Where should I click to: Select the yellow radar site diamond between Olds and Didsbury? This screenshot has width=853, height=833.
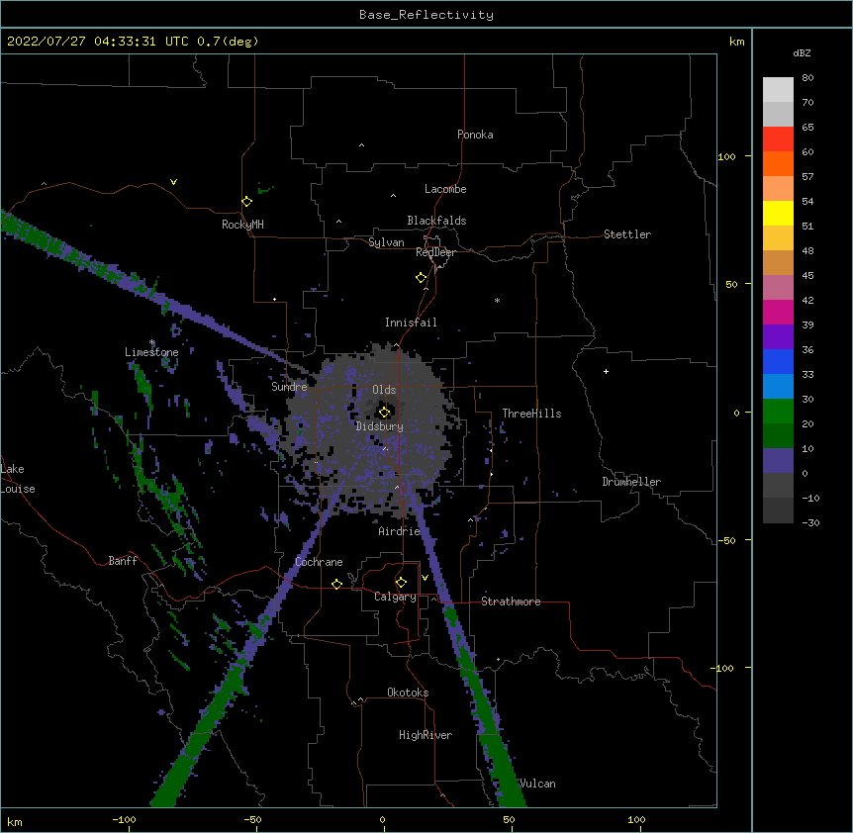pos(384,412)
